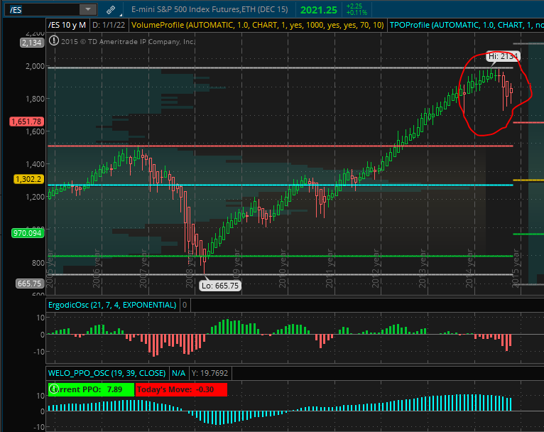Click the N/A value in WELO_PPO_OSC header
The image size is (544, 432).
[179, 373]
